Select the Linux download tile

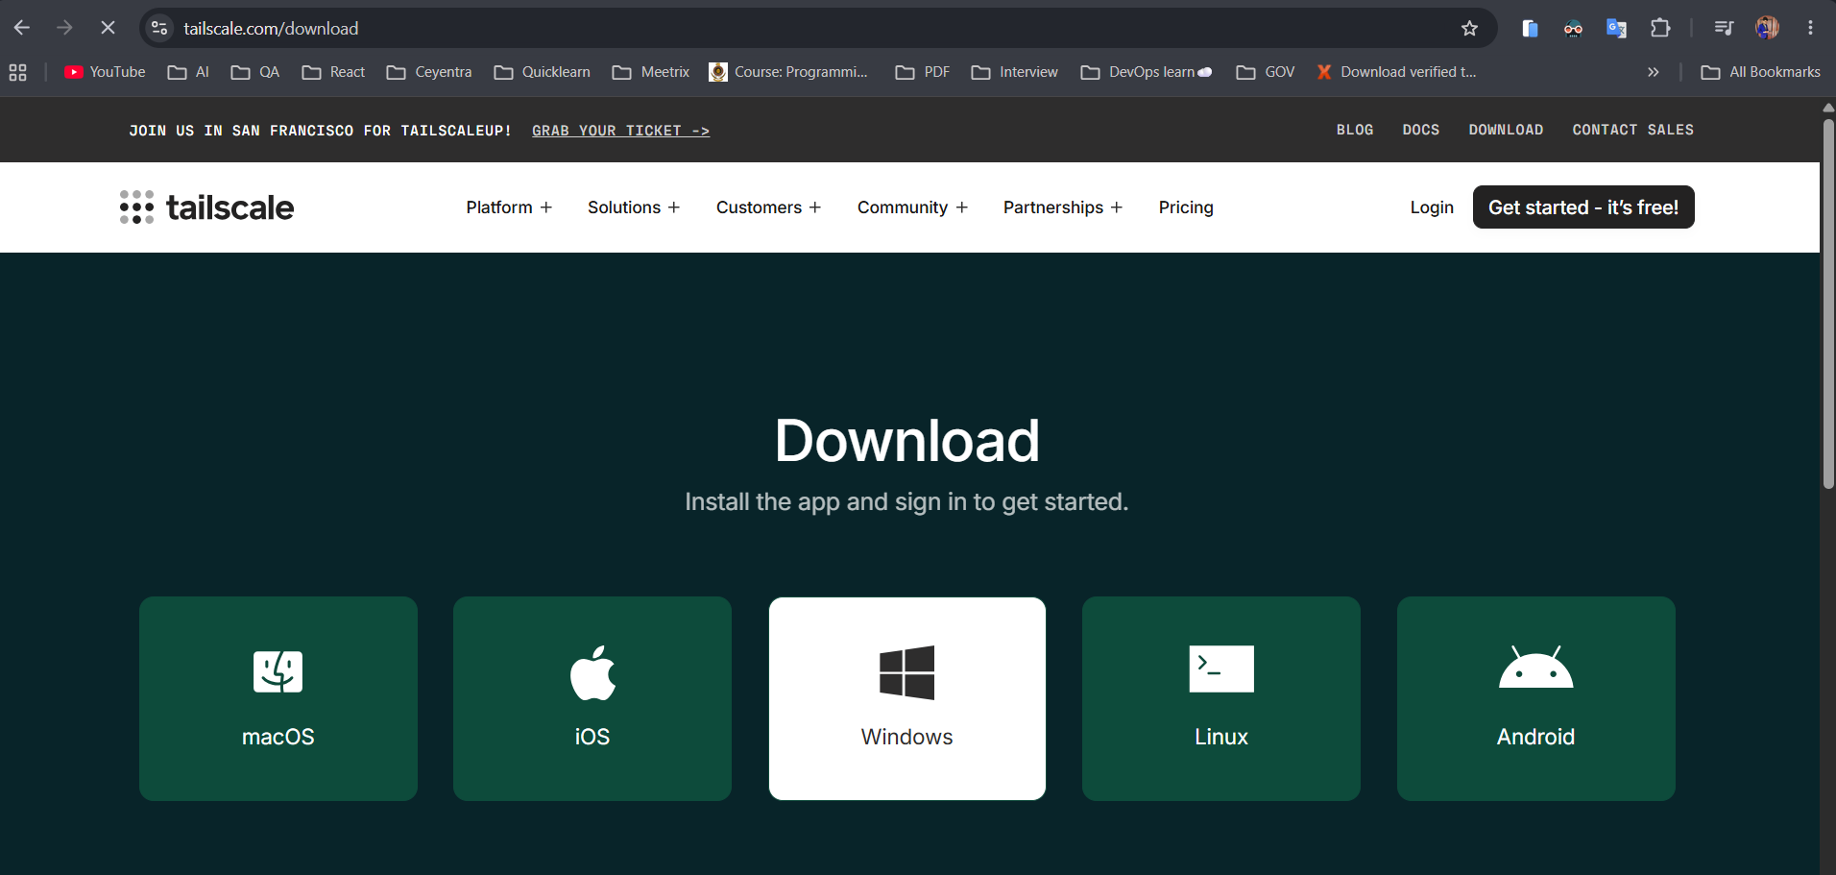(1221, 698)
